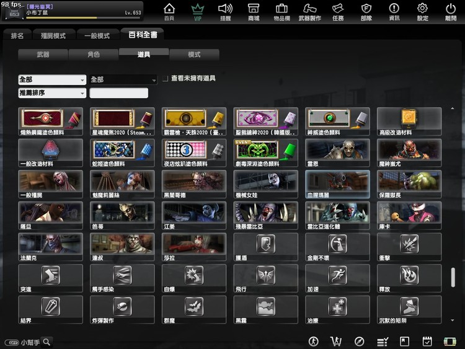Open the 商城 shop icon
The image size is (465, 349).
(254, 12)
